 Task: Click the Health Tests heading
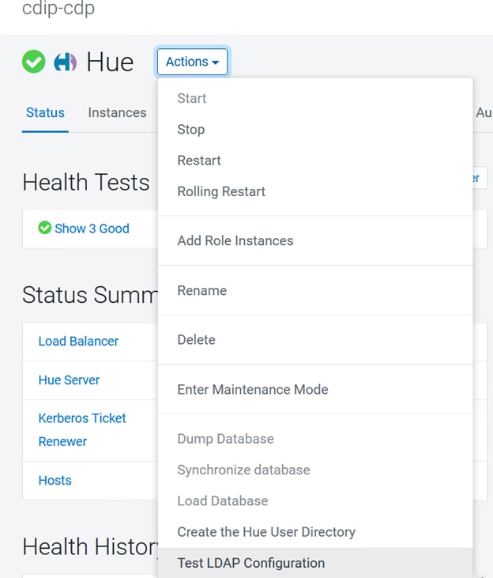[86, 182]
